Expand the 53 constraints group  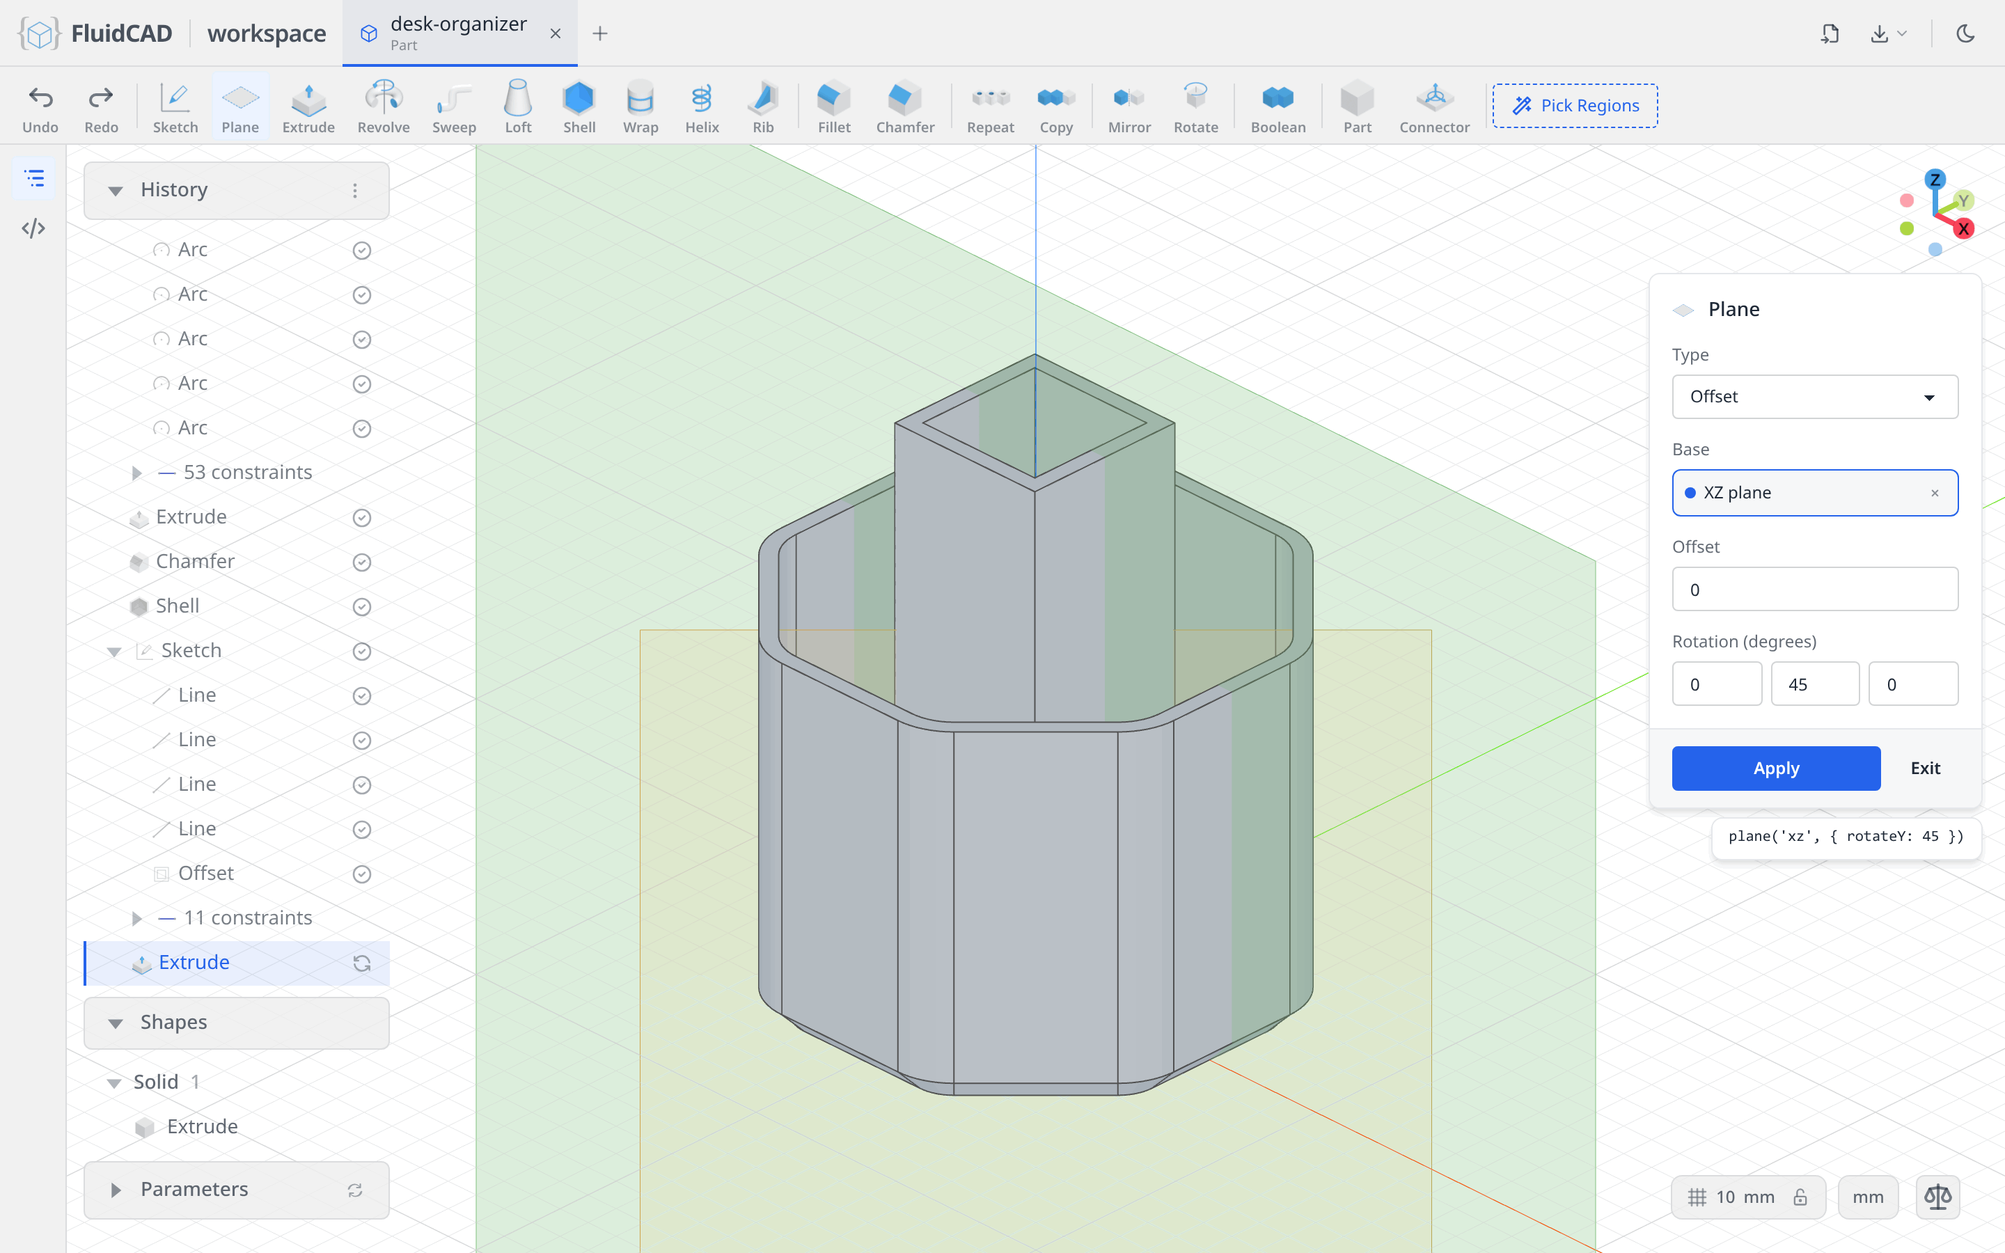(x=136, y=473)
